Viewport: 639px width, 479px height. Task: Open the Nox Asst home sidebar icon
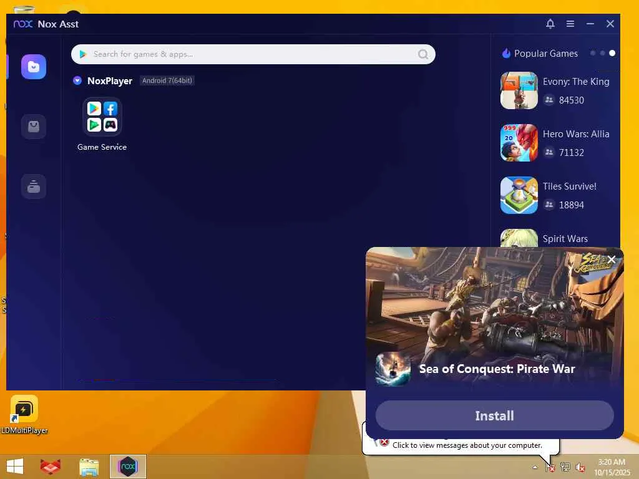pyautogui.click(x=34, y=66)
